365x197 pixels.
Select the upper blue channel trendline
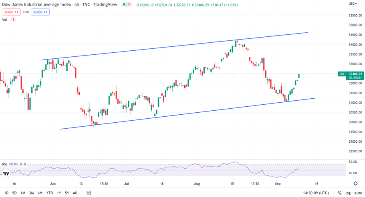coord(175,46)
